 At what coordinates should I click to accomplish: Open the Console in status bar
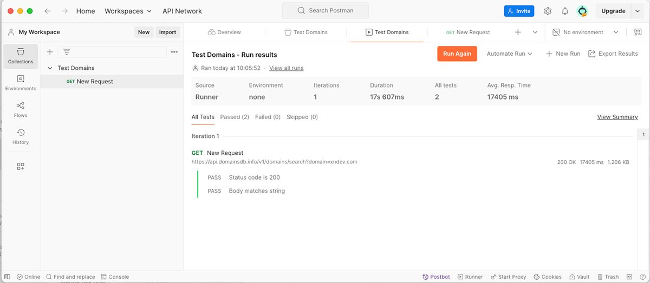click(x=115, y=277)
